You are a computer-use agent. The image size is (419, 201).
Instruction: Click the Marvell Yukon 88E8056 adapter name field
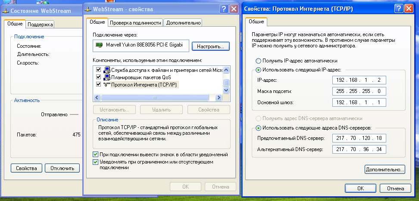(x=141, y=46)
